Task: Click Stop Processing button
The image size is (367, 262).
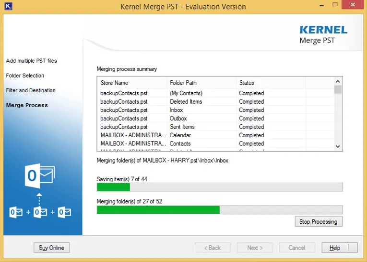Action: 319,222
